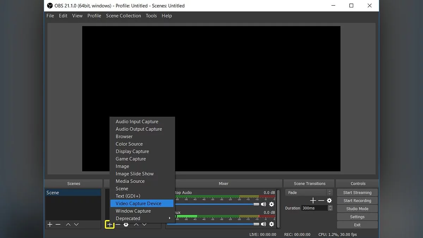The image size is (423, 238).
Task: Mute Desktop Audio speaker icon
Action: [x=263, y=204]
